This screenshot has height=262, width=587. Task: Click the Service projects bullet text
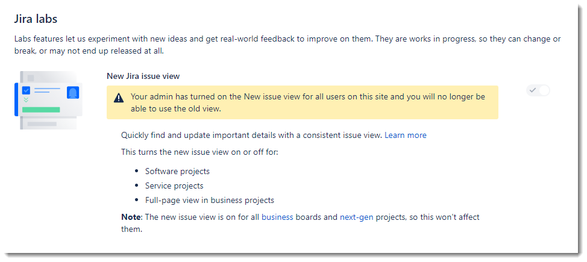coord(174,186)
